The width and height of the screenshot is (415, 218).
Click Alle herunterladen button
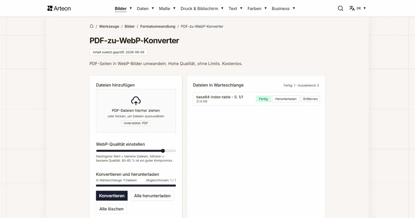(152, 196)
